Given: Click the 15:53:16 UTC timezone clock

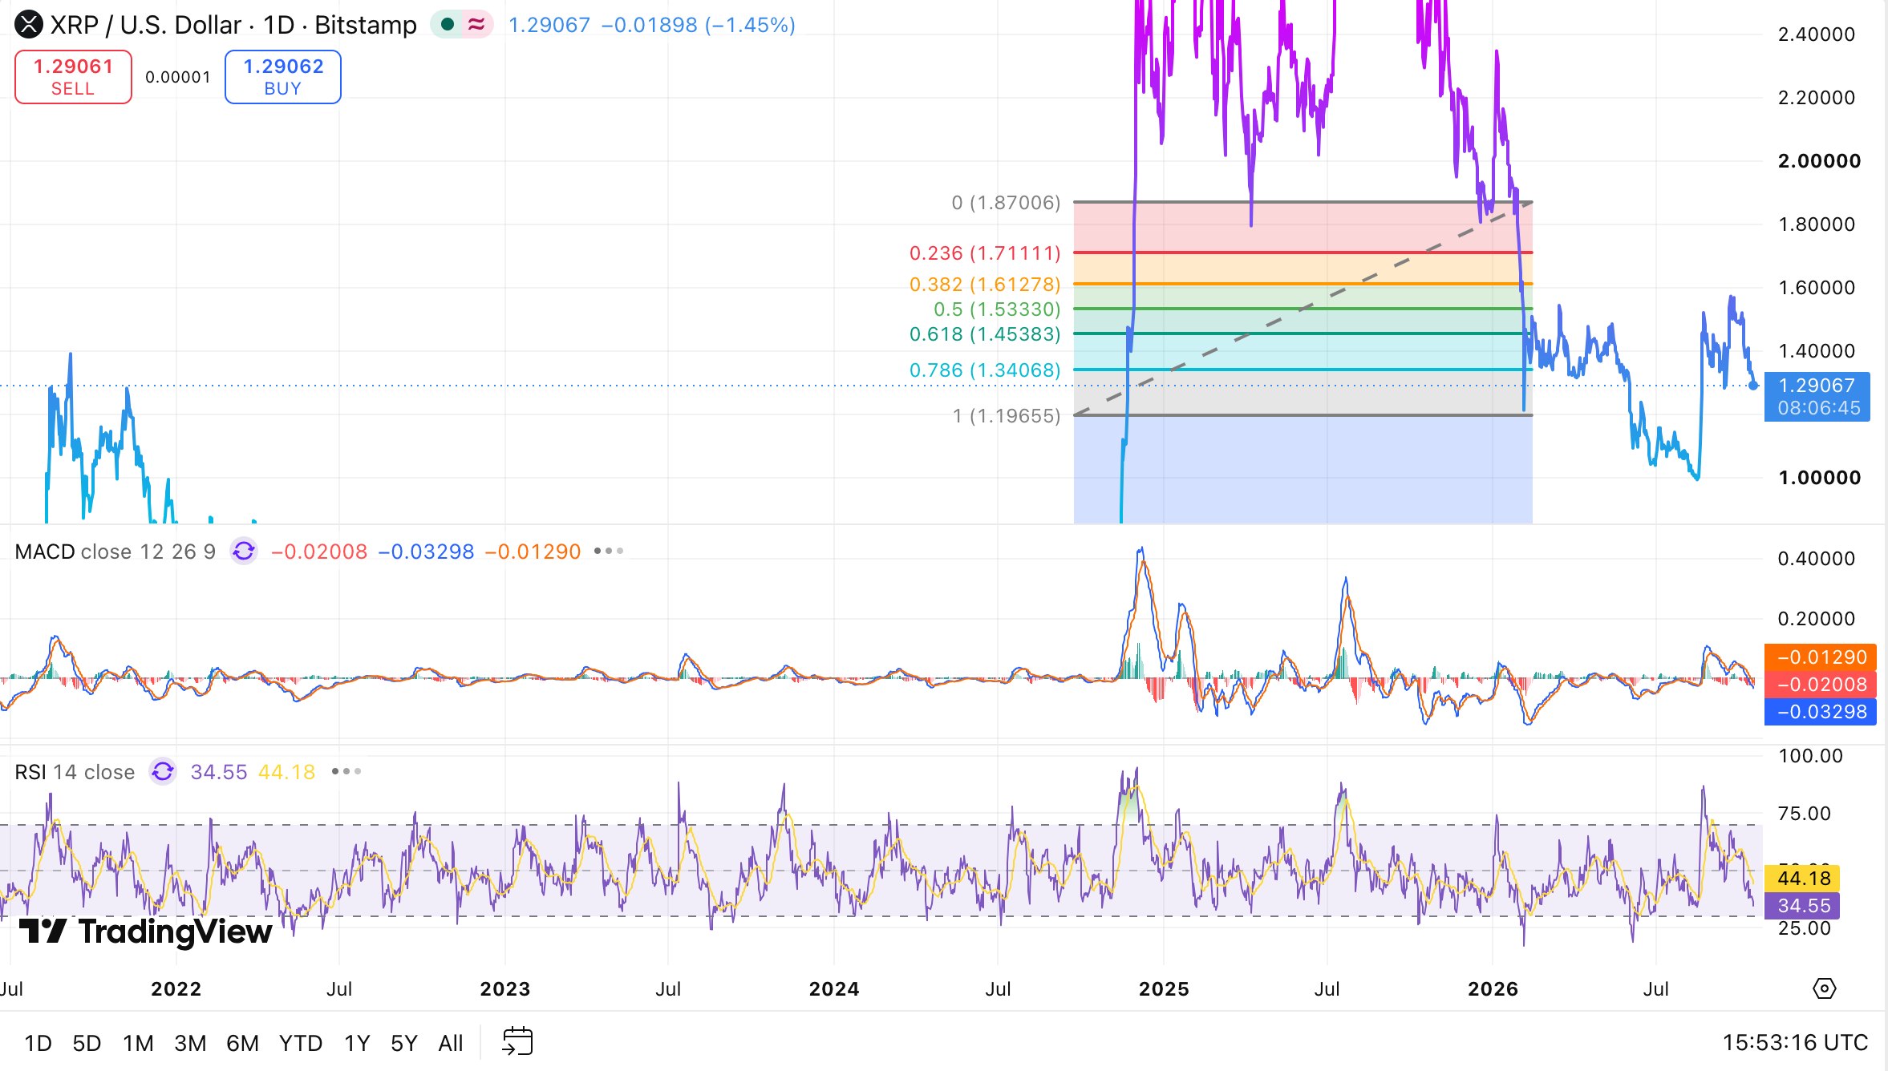Looking at the screenshot, I should 1795,1042.
